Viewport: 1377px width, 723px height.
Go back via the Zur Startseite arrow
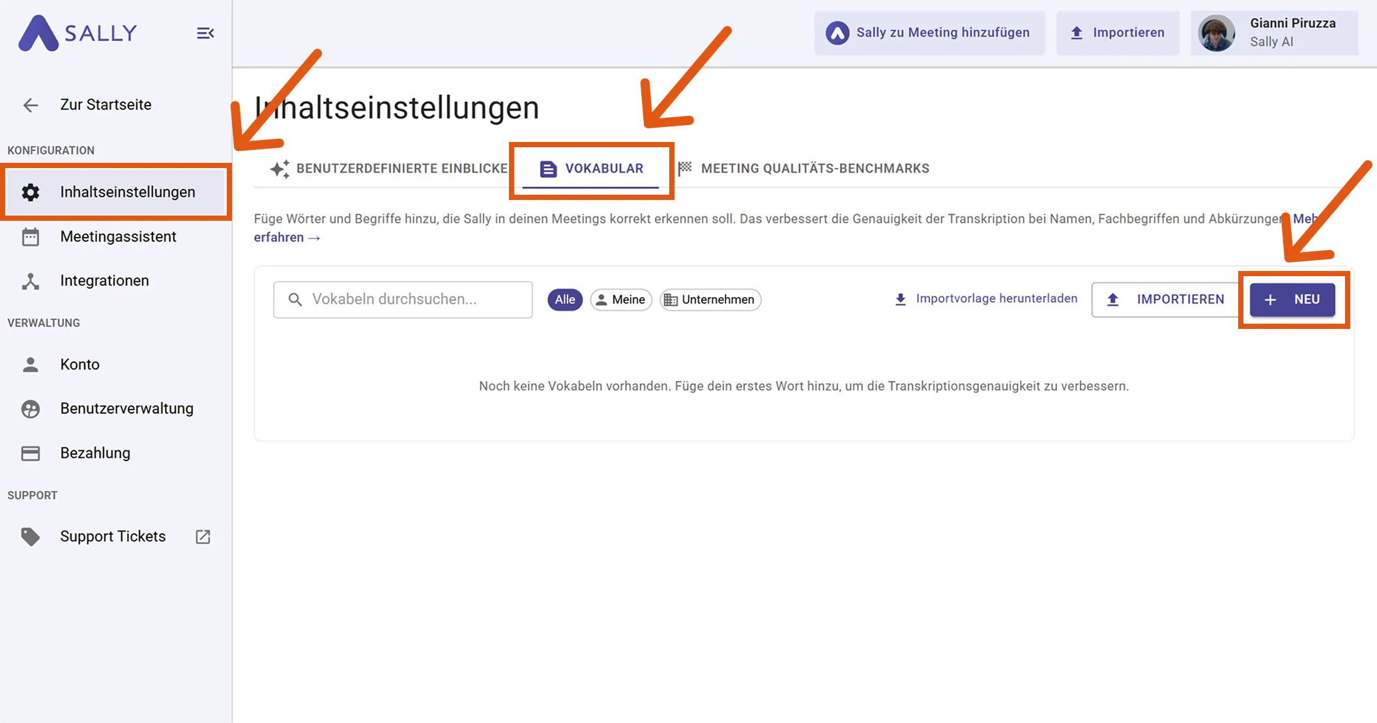pos(31,105)
